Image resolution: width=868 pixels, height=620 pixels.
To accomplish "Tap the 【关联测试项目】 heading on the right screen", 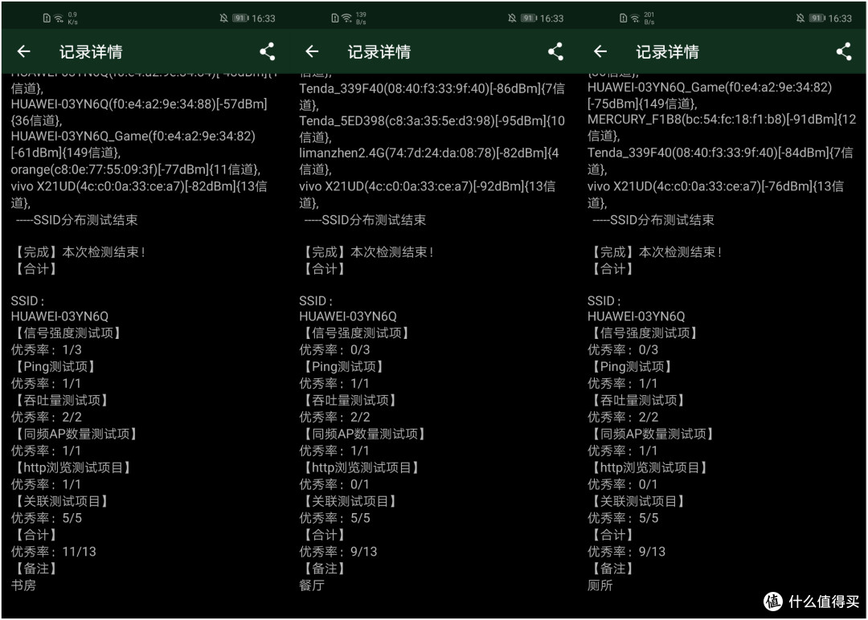I will pos(637,501).
